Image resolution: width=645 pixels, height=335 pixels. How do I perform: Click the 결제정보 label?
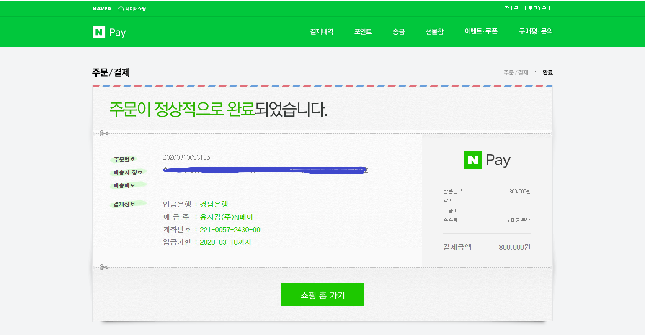coord(124,204)
